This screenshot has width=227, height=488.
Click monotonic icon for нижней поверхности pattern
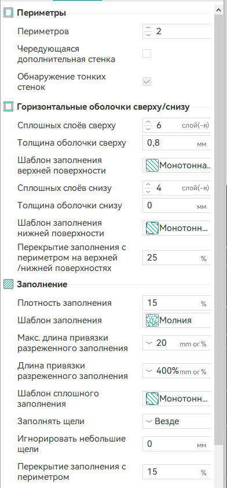[152, 228]
